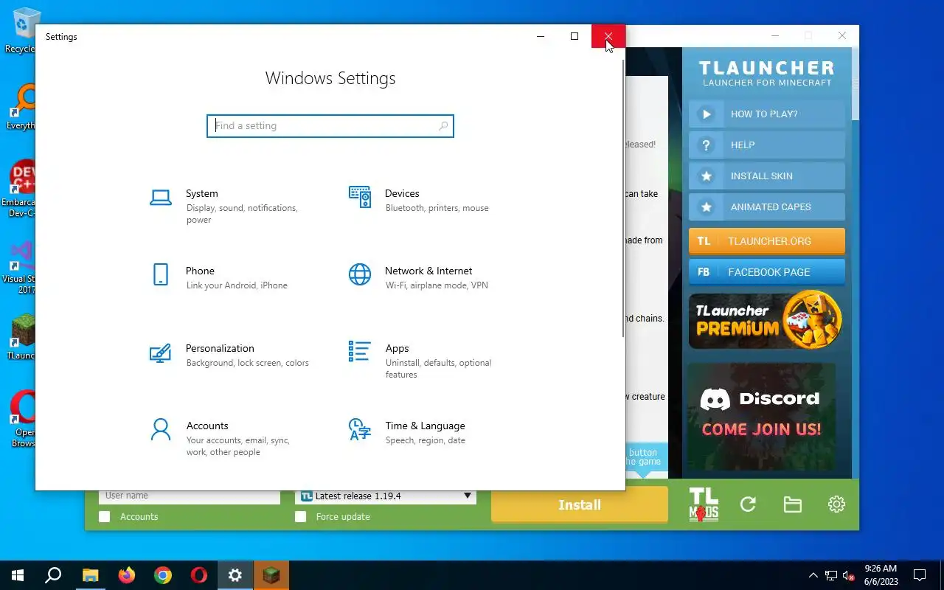The image size is (944, 590).
Task: Switch to TLauncher taskbar icon
Action: coord(271,575)
